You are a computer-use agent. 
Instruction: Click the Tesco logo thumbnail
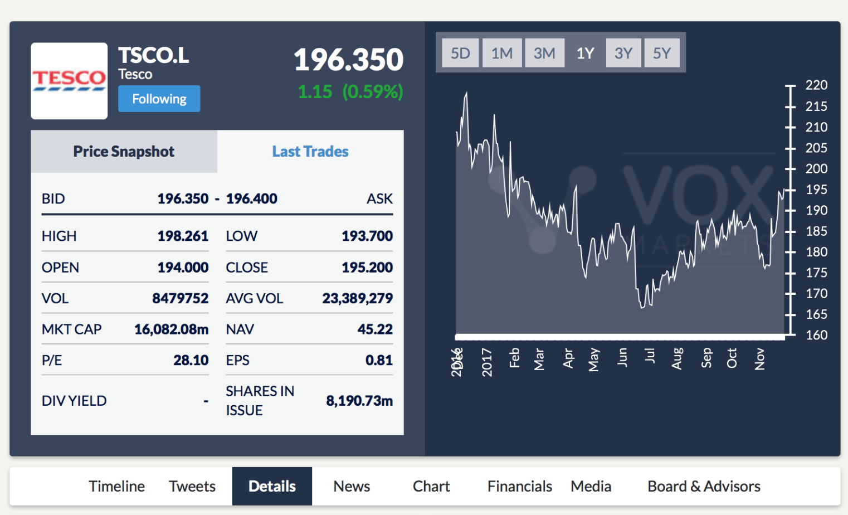pyautogui.click(x=69, y=81)
